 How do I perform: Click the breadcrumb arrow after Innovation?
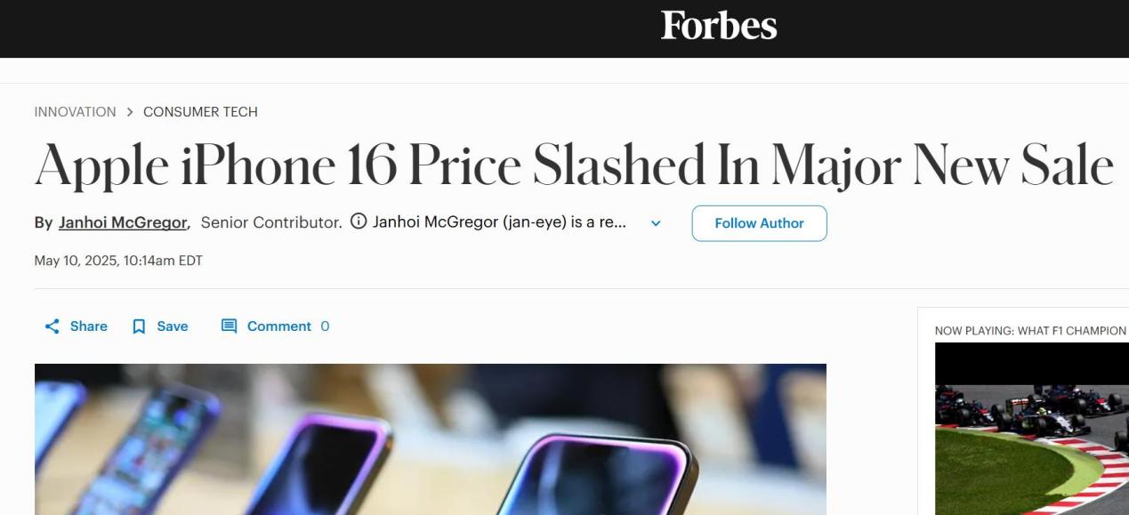coord(130,112)
